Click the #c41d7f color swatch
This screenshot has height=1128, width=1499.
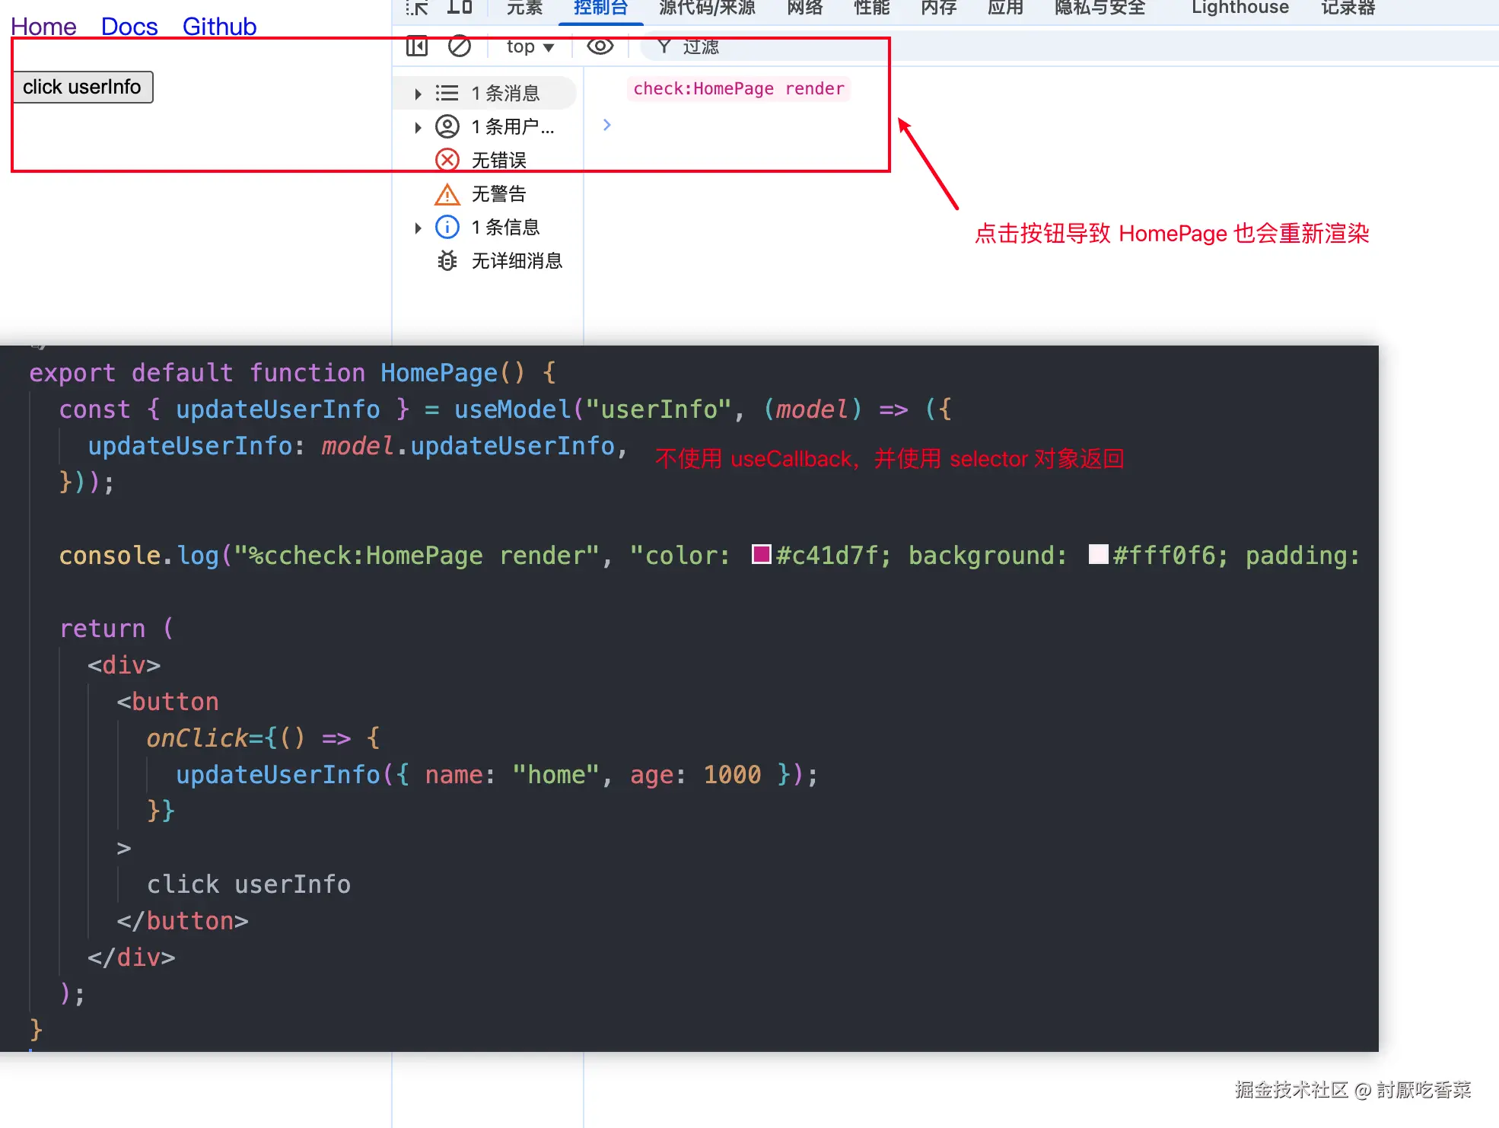tap(761, 554)
